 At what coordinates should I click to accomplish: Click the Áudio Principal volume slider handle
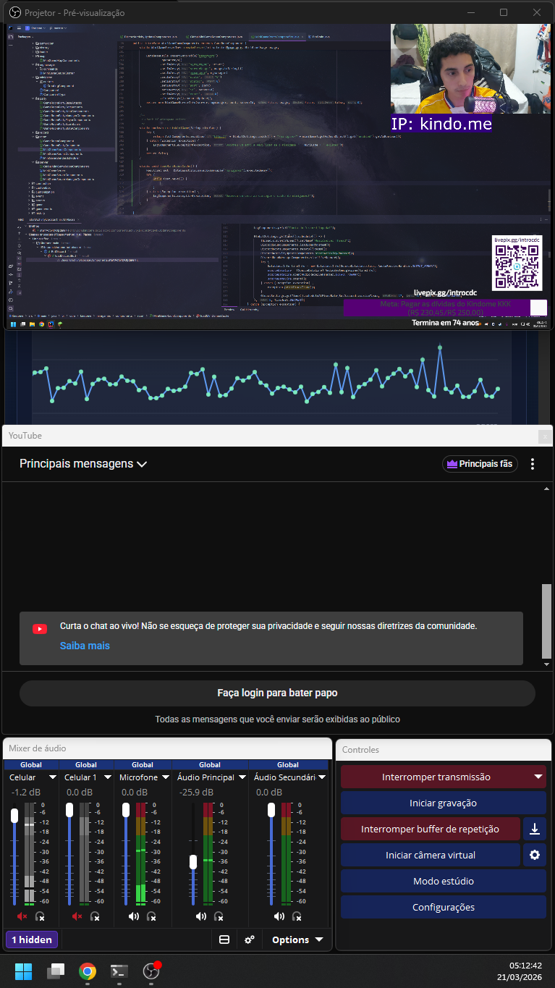(x=192, y=862)
